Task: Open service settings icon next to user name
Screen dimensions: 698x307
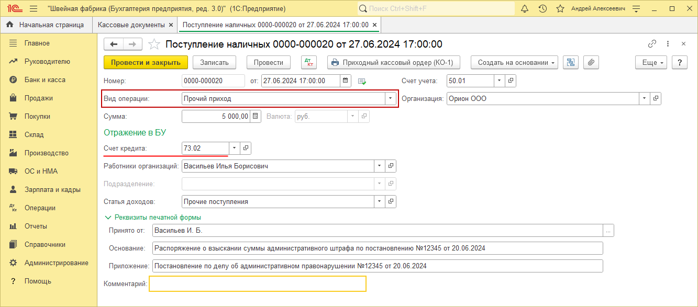Action: click(637, 9)
